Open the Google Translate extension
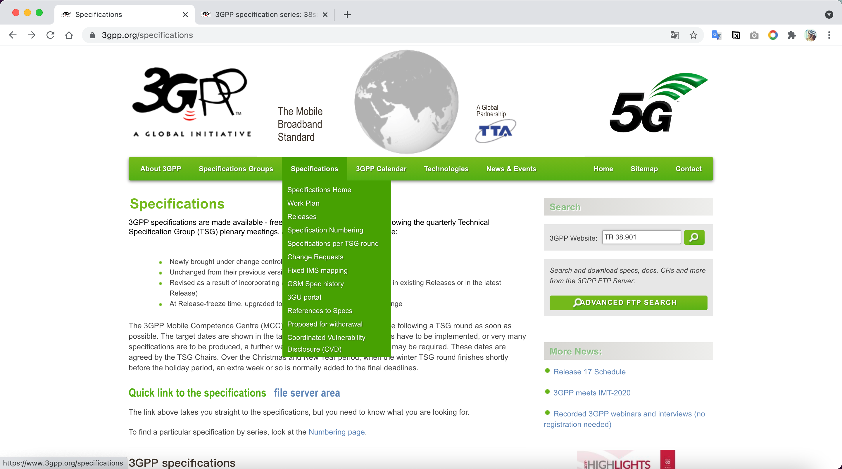 717,35
